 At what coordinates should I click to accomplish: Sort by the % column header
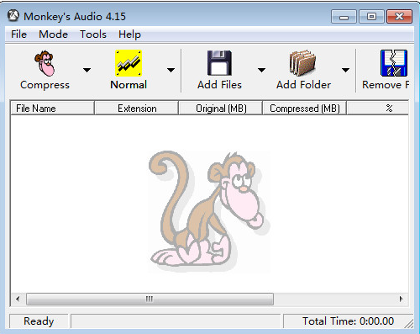click(378, 109)
